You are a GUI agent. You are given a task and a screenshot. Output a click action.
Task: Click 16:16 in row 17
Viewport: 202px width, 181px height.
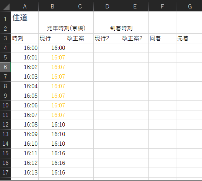pos(52,173)
